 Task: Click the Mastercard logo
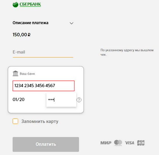(118, 143)
